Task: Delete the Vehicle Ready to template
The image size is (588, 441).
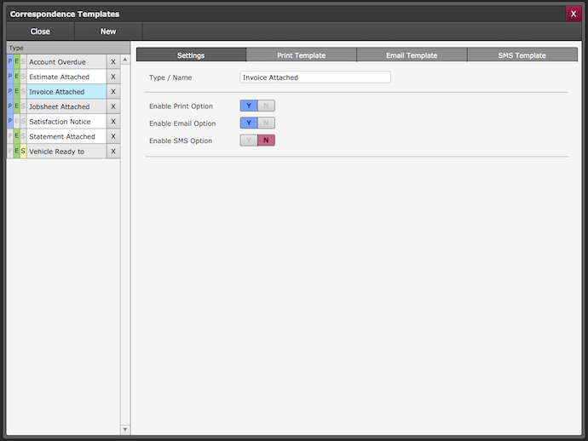Action: pos(112,152)
